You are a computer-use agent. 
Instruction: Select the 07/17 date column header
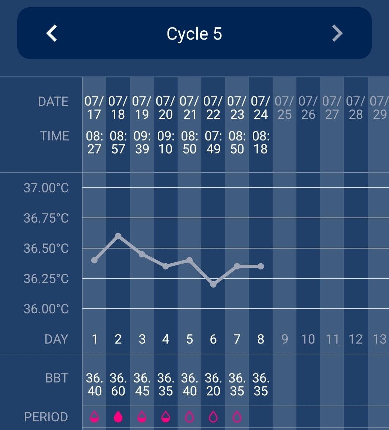point(94,108)
